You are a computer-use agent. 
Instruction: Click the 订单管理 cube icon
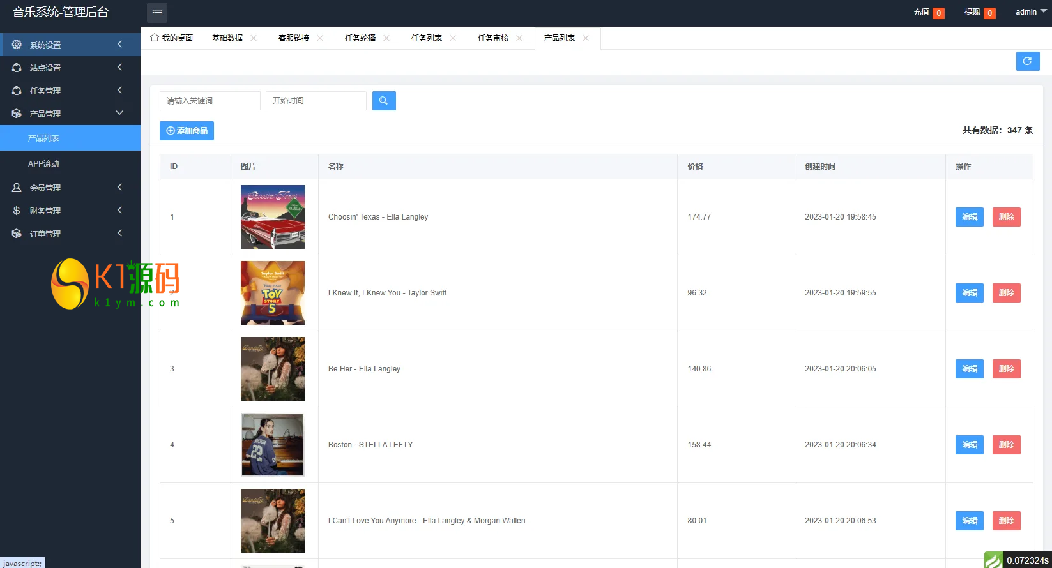(17, 234)
